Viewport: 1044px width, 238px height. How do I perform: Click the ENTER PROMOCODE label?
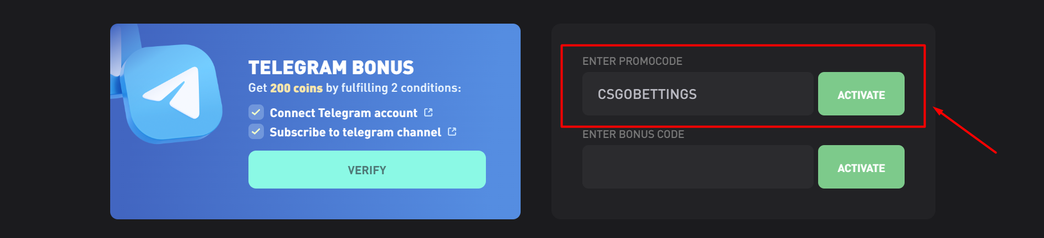tap(632, 61)
